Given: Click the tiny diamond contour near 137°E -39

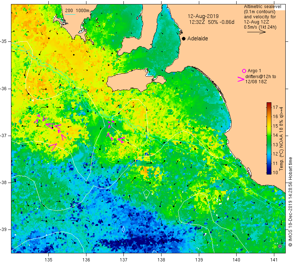Looking at the screenshot, I should coord(123,229).
